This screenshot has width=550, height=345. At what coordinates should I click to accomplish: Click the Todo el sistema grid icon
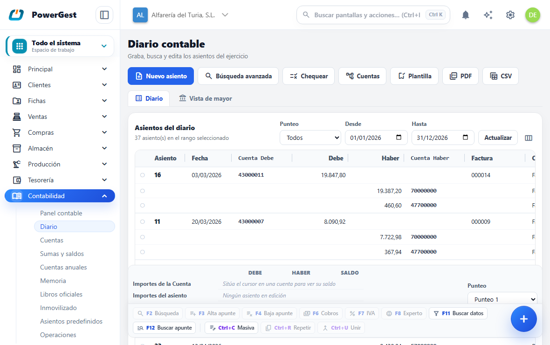coord(20,46)
